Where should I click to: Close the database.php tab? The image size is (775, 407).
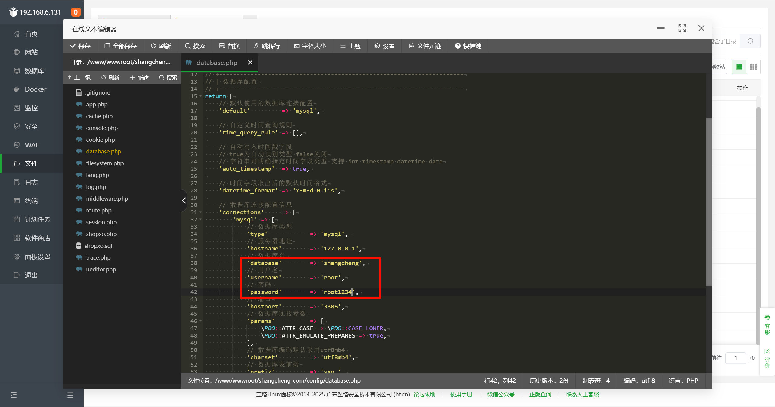pyautogui.click(x=250, y=63)
